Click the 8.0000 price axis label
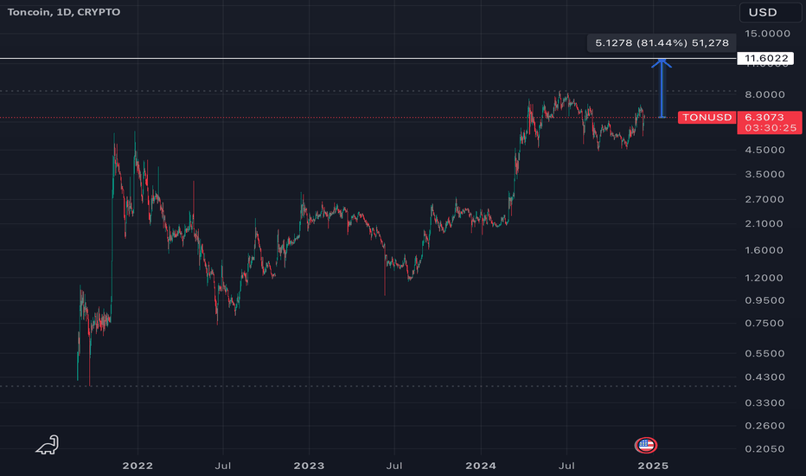Screen dimensions: 806x476 click(764, 94)
